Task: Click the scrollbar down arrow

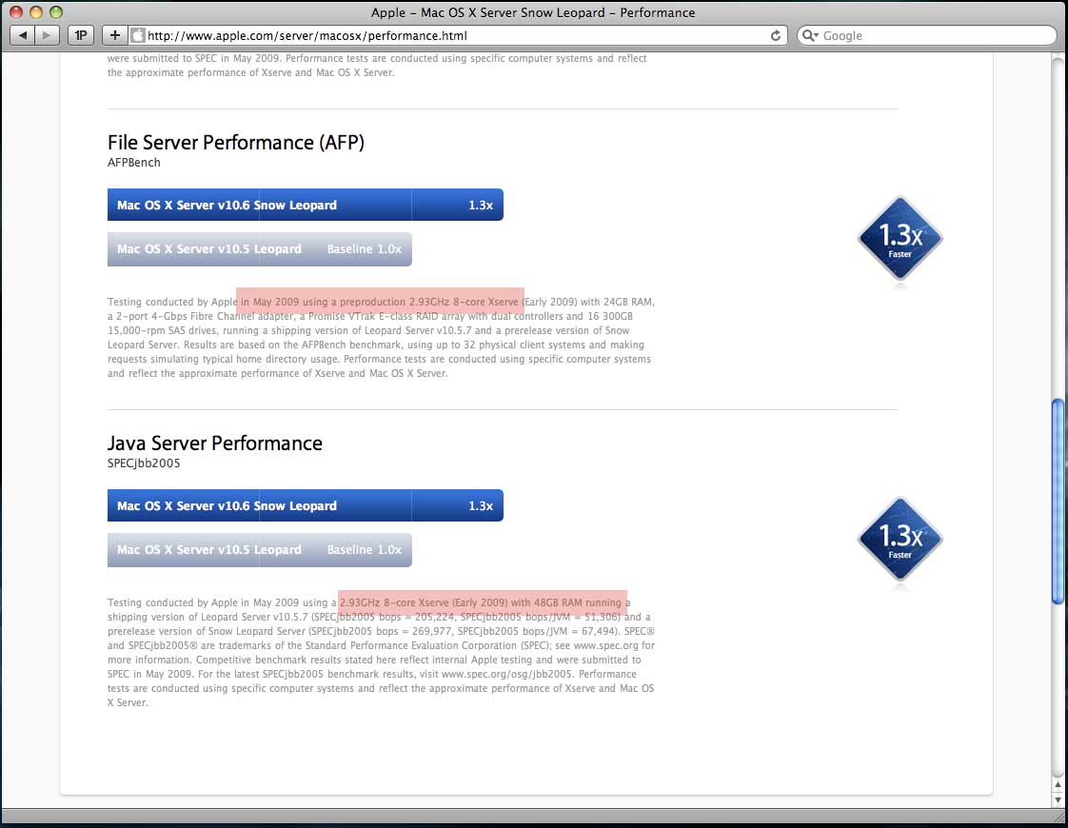Action: (x=1058, y=798)
